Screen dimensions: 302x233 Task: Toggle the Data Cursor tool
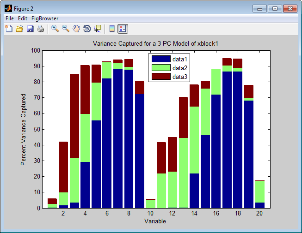98,29
